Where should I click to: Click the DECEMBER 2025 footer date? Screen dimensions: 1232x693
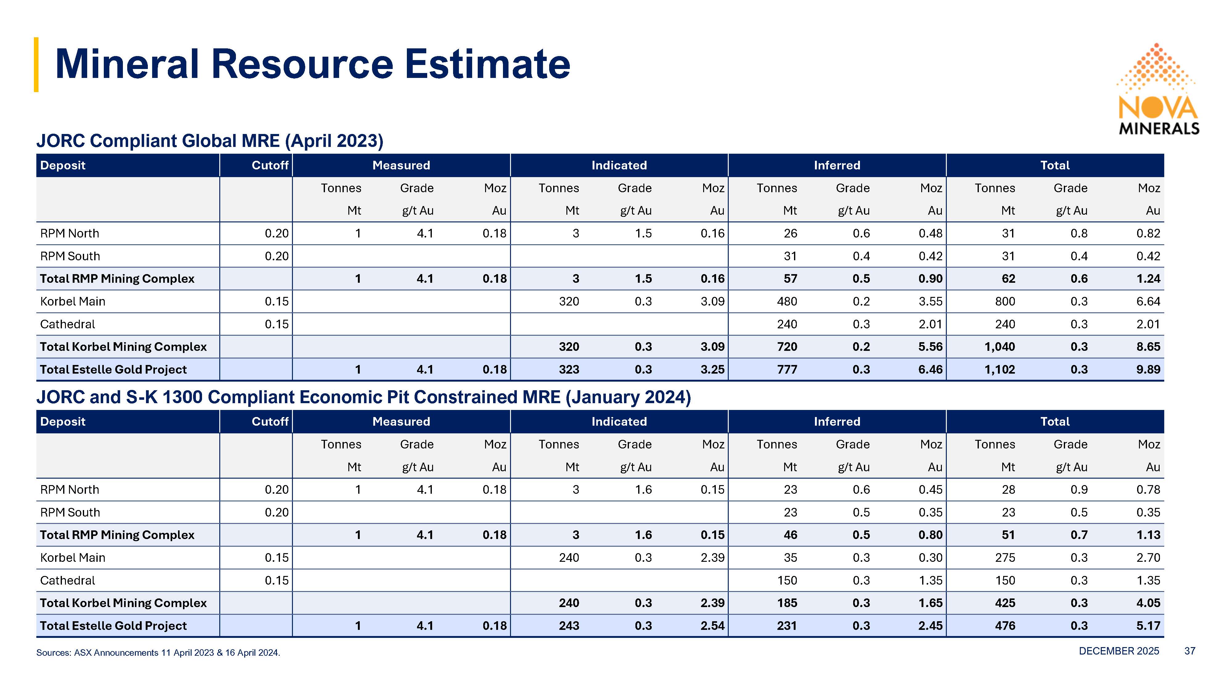coord(1119,651)
